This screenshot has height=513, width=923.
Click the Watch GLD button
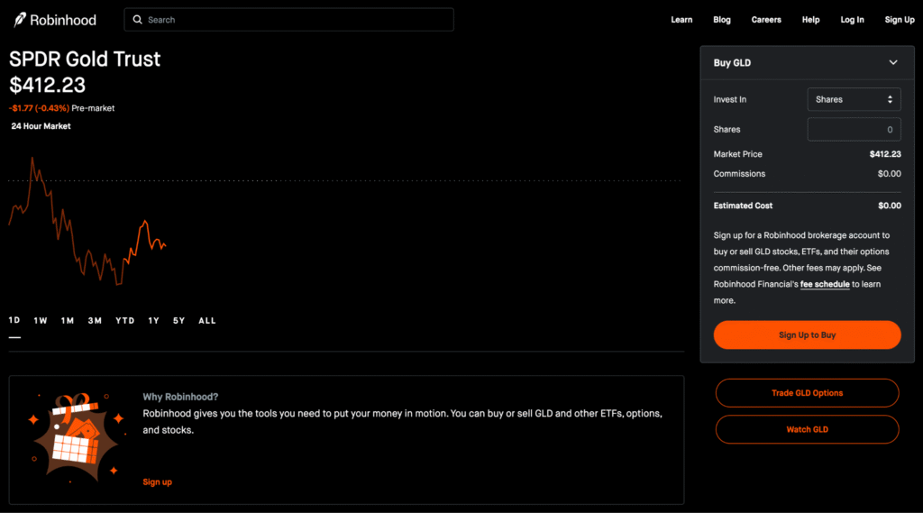coord(807,429)
